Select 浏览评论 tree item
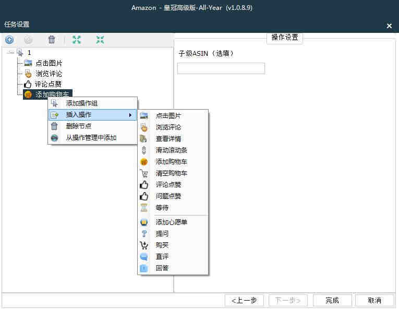This screenshot has width=399, height=309. 49,74
